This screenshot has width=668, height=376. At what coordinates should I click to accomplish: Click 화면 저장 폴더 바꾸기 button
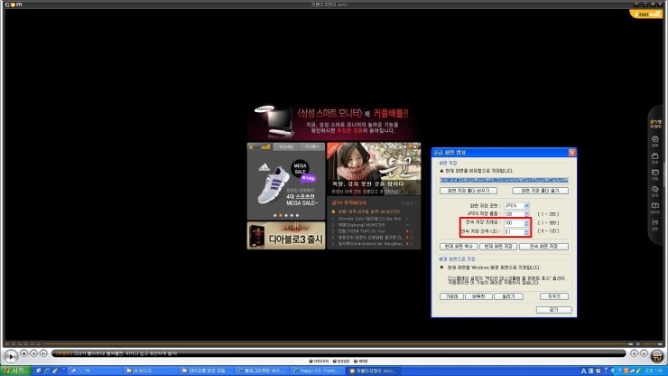point(469,191)
